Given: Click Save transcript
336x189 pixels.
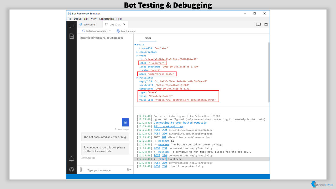Looking at the screenshot, I should pyautogui.click(x=126, y=31).
